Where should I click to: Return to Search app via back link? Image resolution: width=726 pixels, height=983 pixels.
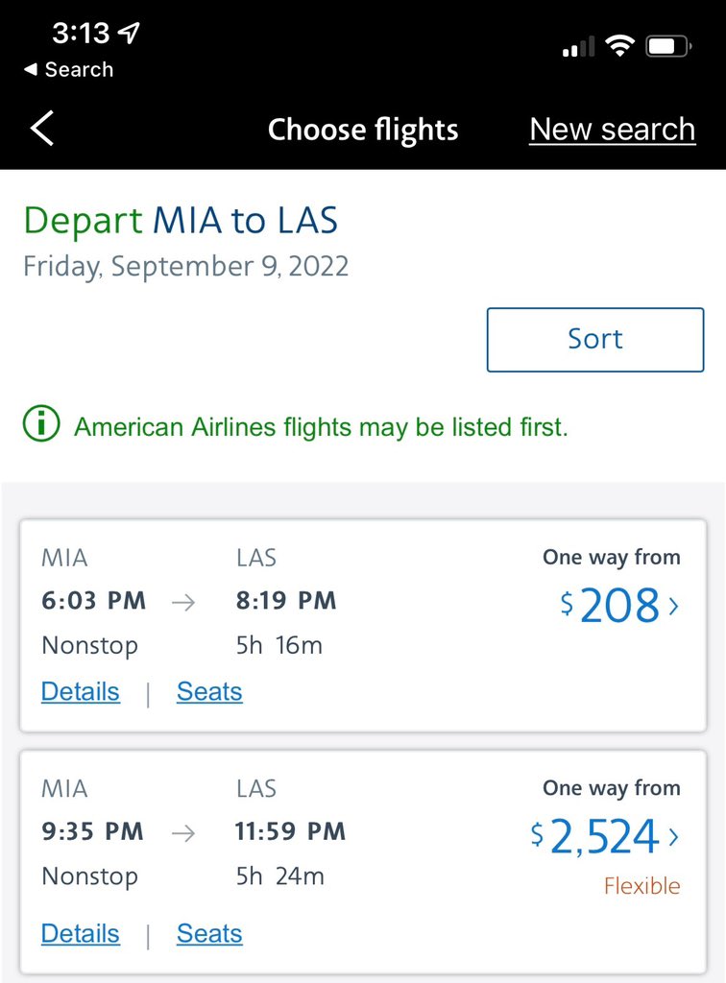(x=67, y=70)
